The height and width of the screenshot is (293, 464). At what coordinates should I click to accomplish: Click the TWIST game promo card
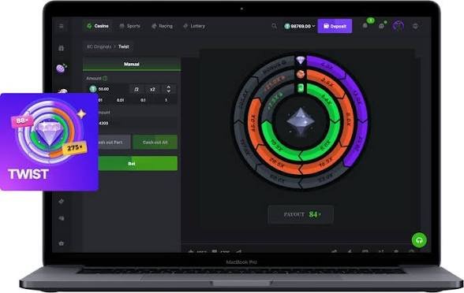(x=49, y=142)
